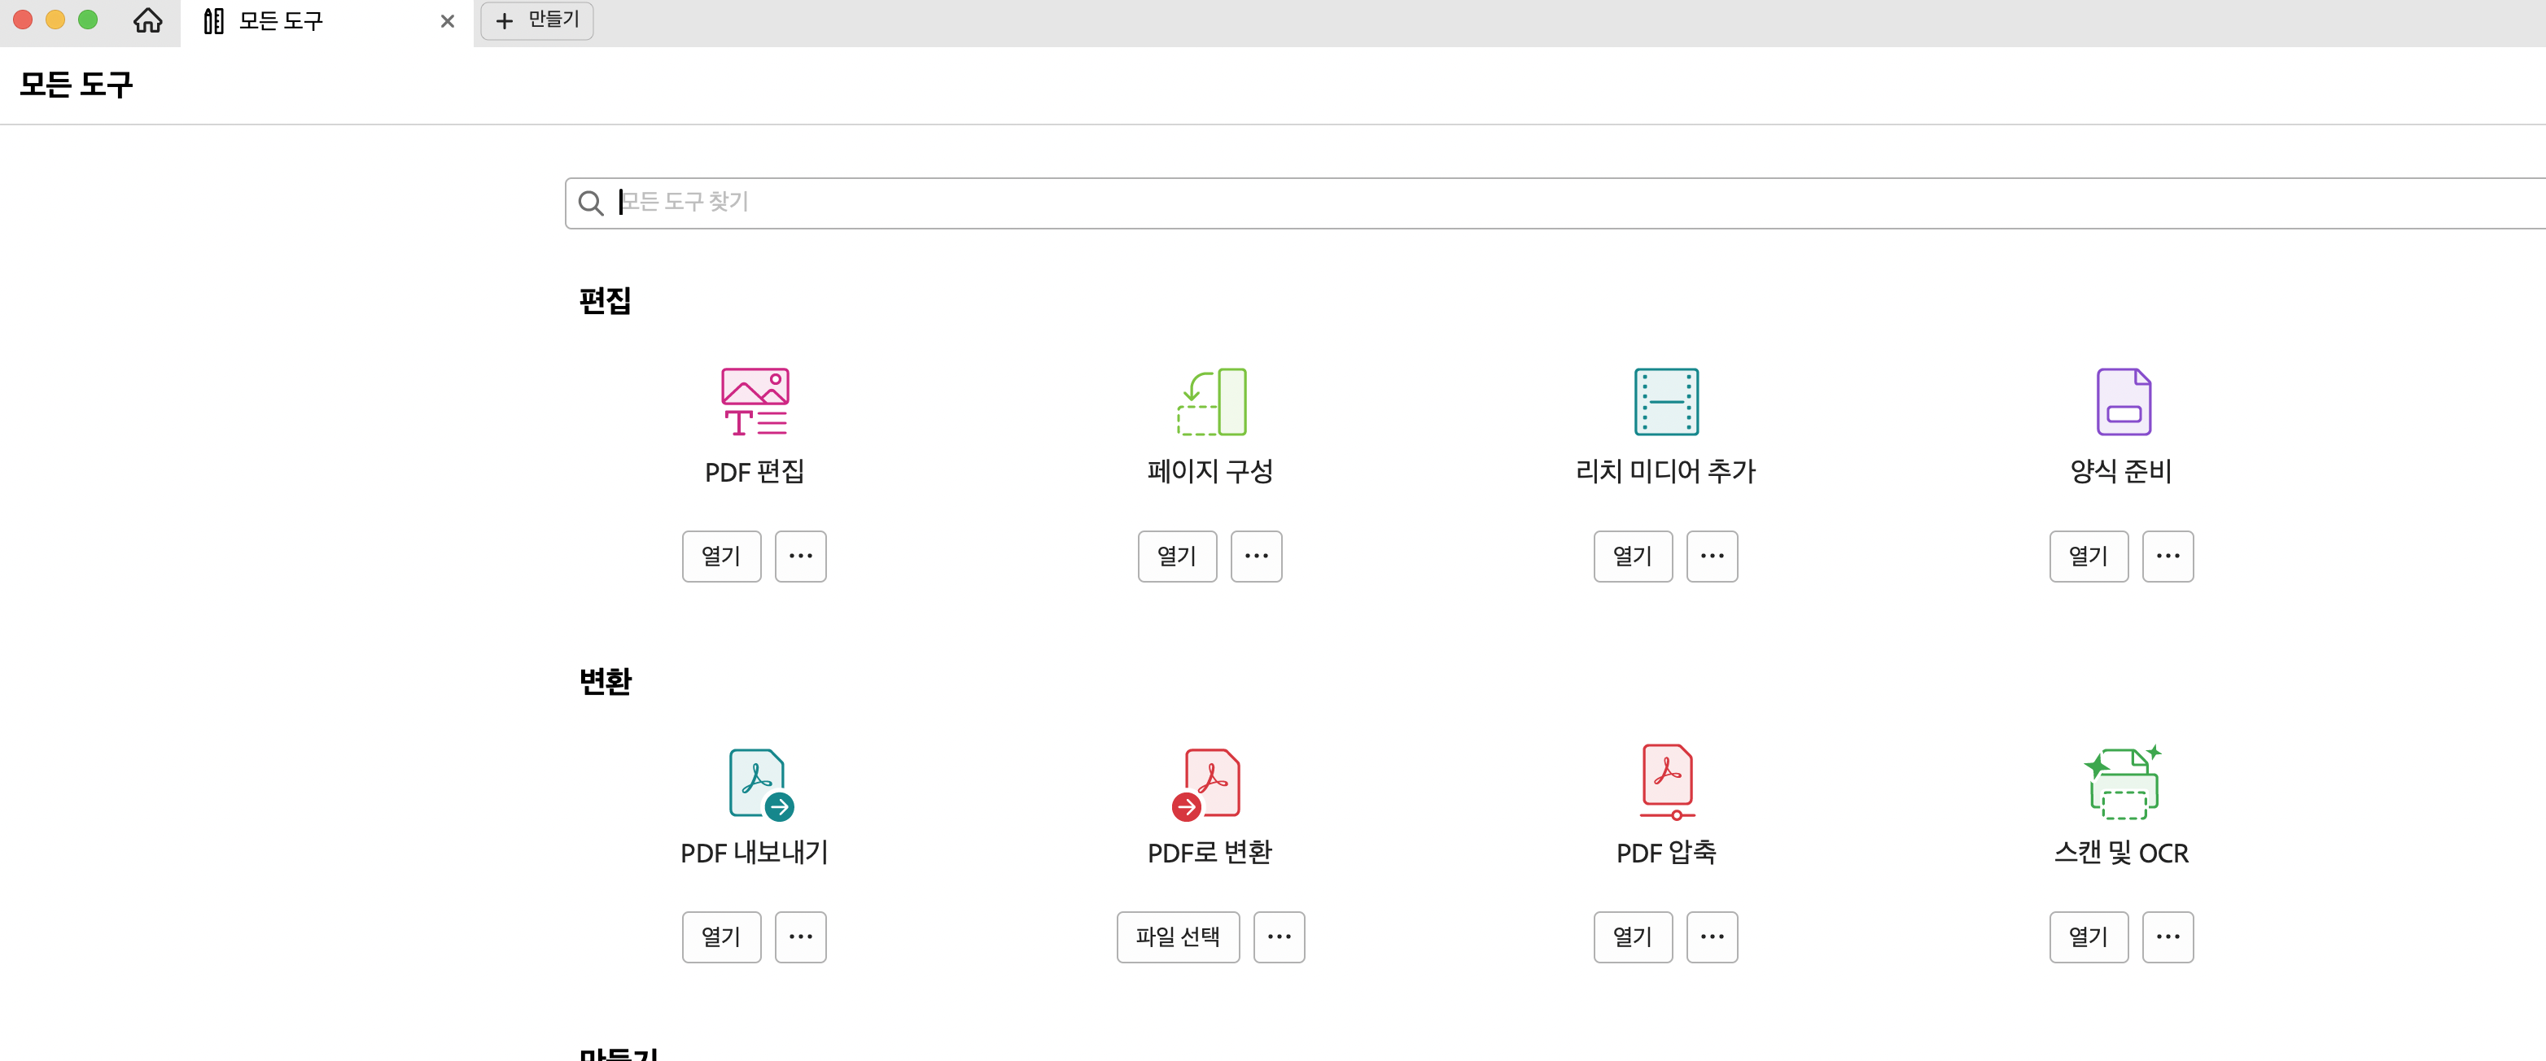Viewport: 2546px width, 1061px height.
Task: Show more options for 스캔 및 OCR
Action: (x=2167, y=937)
